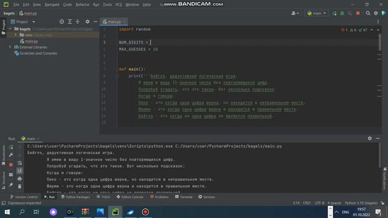Screen dimensions: 388x218
Task: Click the UTF-8 encoding in status bar
Action: pyautogui.click(x=319, y=203)
